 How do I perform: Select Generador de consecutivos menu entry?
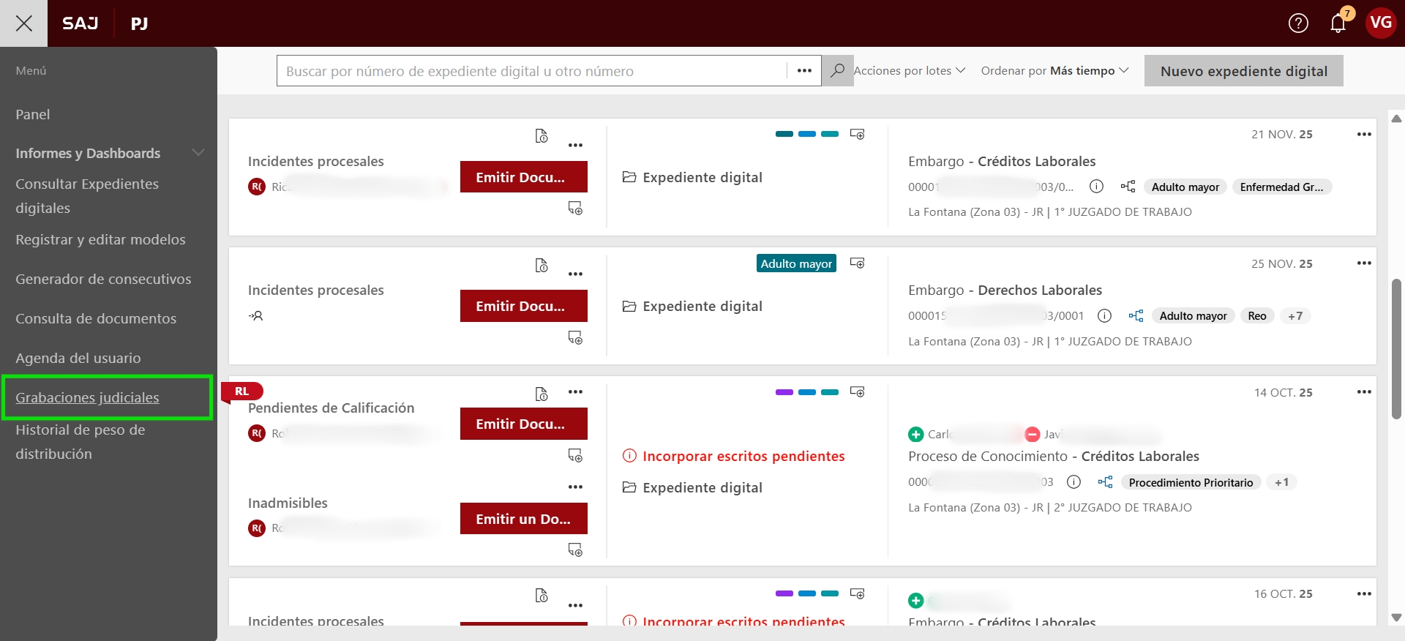pos(103,279)
